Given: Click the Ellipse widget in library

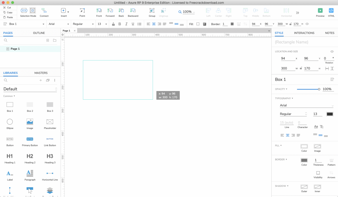Looking at the screenshot, I should [x=10, y=122].
